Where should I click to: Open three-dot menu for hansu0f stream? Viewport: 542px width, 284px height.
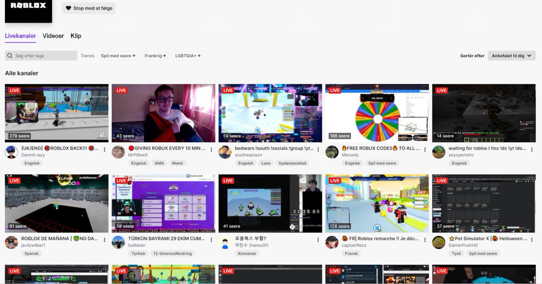click(x=318, y=240)
